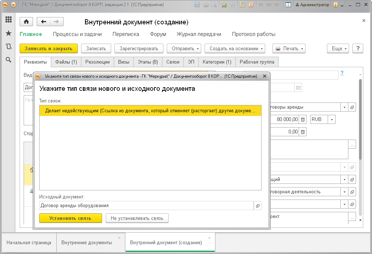Image resolution: width=372 pixels, height=254 pixels.
Task: Open Favorites star in left sidebar
Action: 9,33
